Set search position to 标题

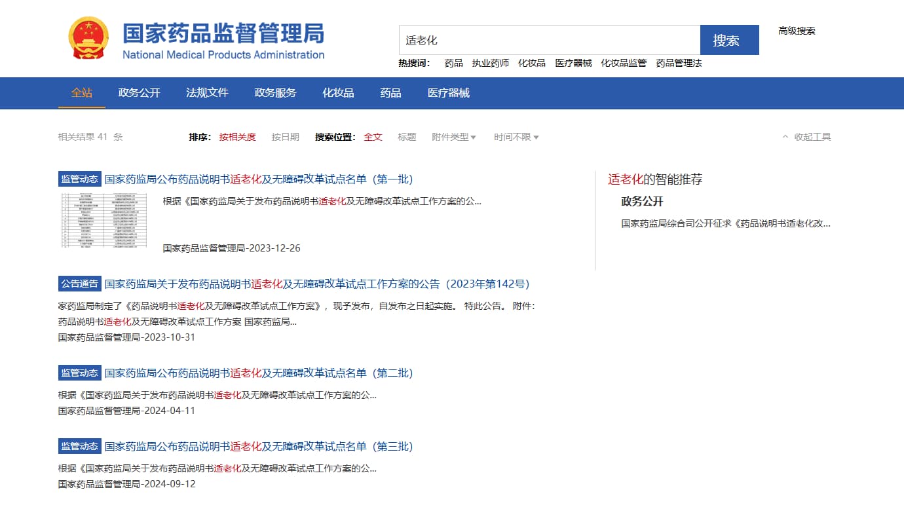coord(407,137)
